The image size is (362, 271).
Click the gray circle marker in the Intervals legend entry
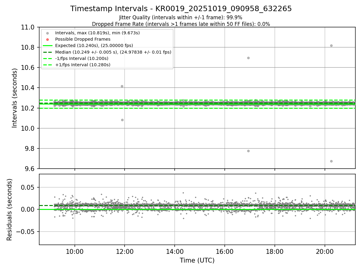coord(47,33)
